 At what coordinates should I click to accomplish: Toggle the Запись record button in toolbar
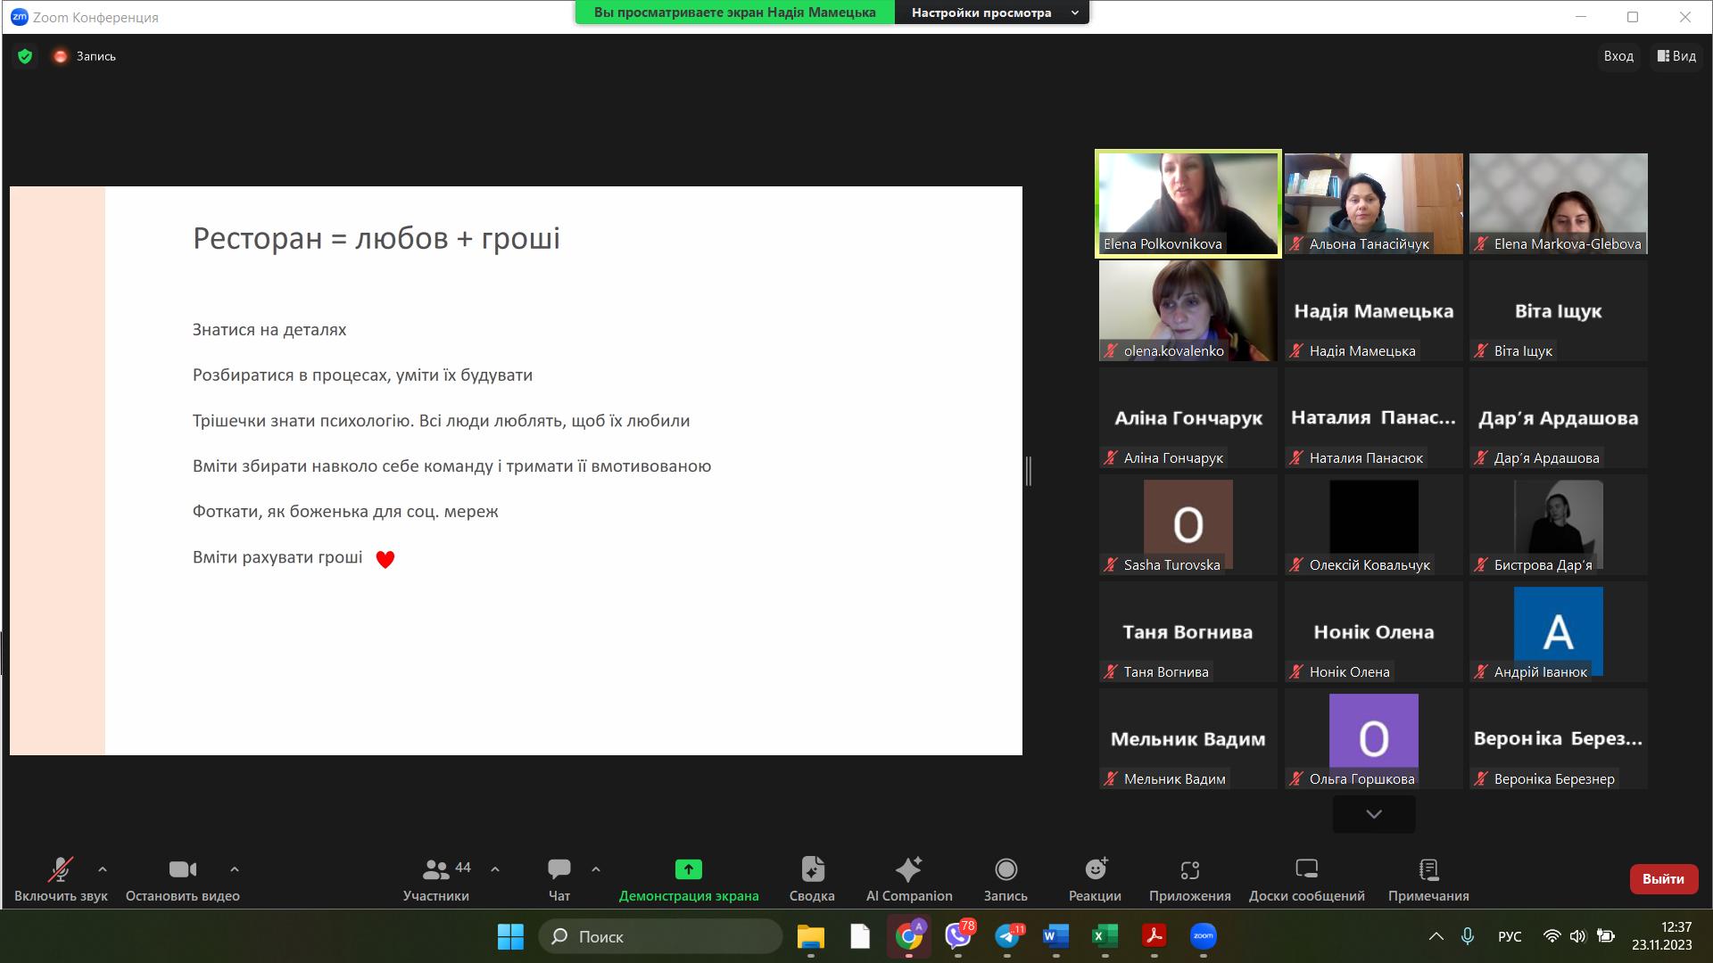click(x=1005, y=879)
